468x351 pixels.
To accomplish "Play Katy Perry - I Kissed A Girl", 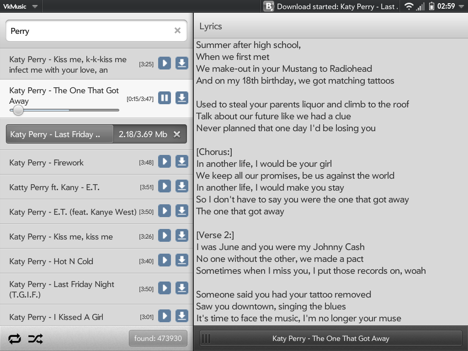I will coord(165,316).
